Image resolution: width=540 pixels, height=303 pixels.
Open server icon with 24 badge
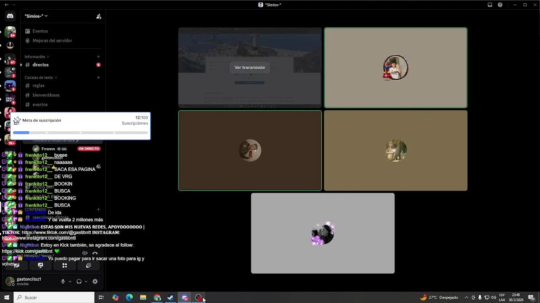coord(10,32)
